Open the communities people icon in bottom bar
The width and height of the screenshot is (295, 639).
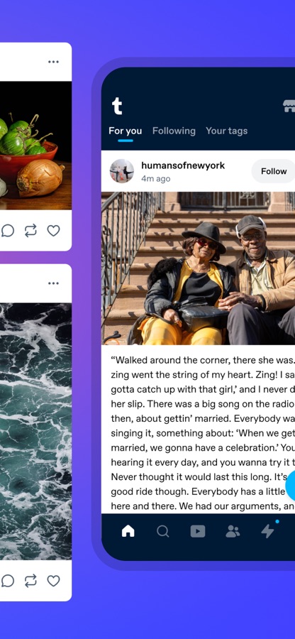pyautogui.click(x=233, y=531)
